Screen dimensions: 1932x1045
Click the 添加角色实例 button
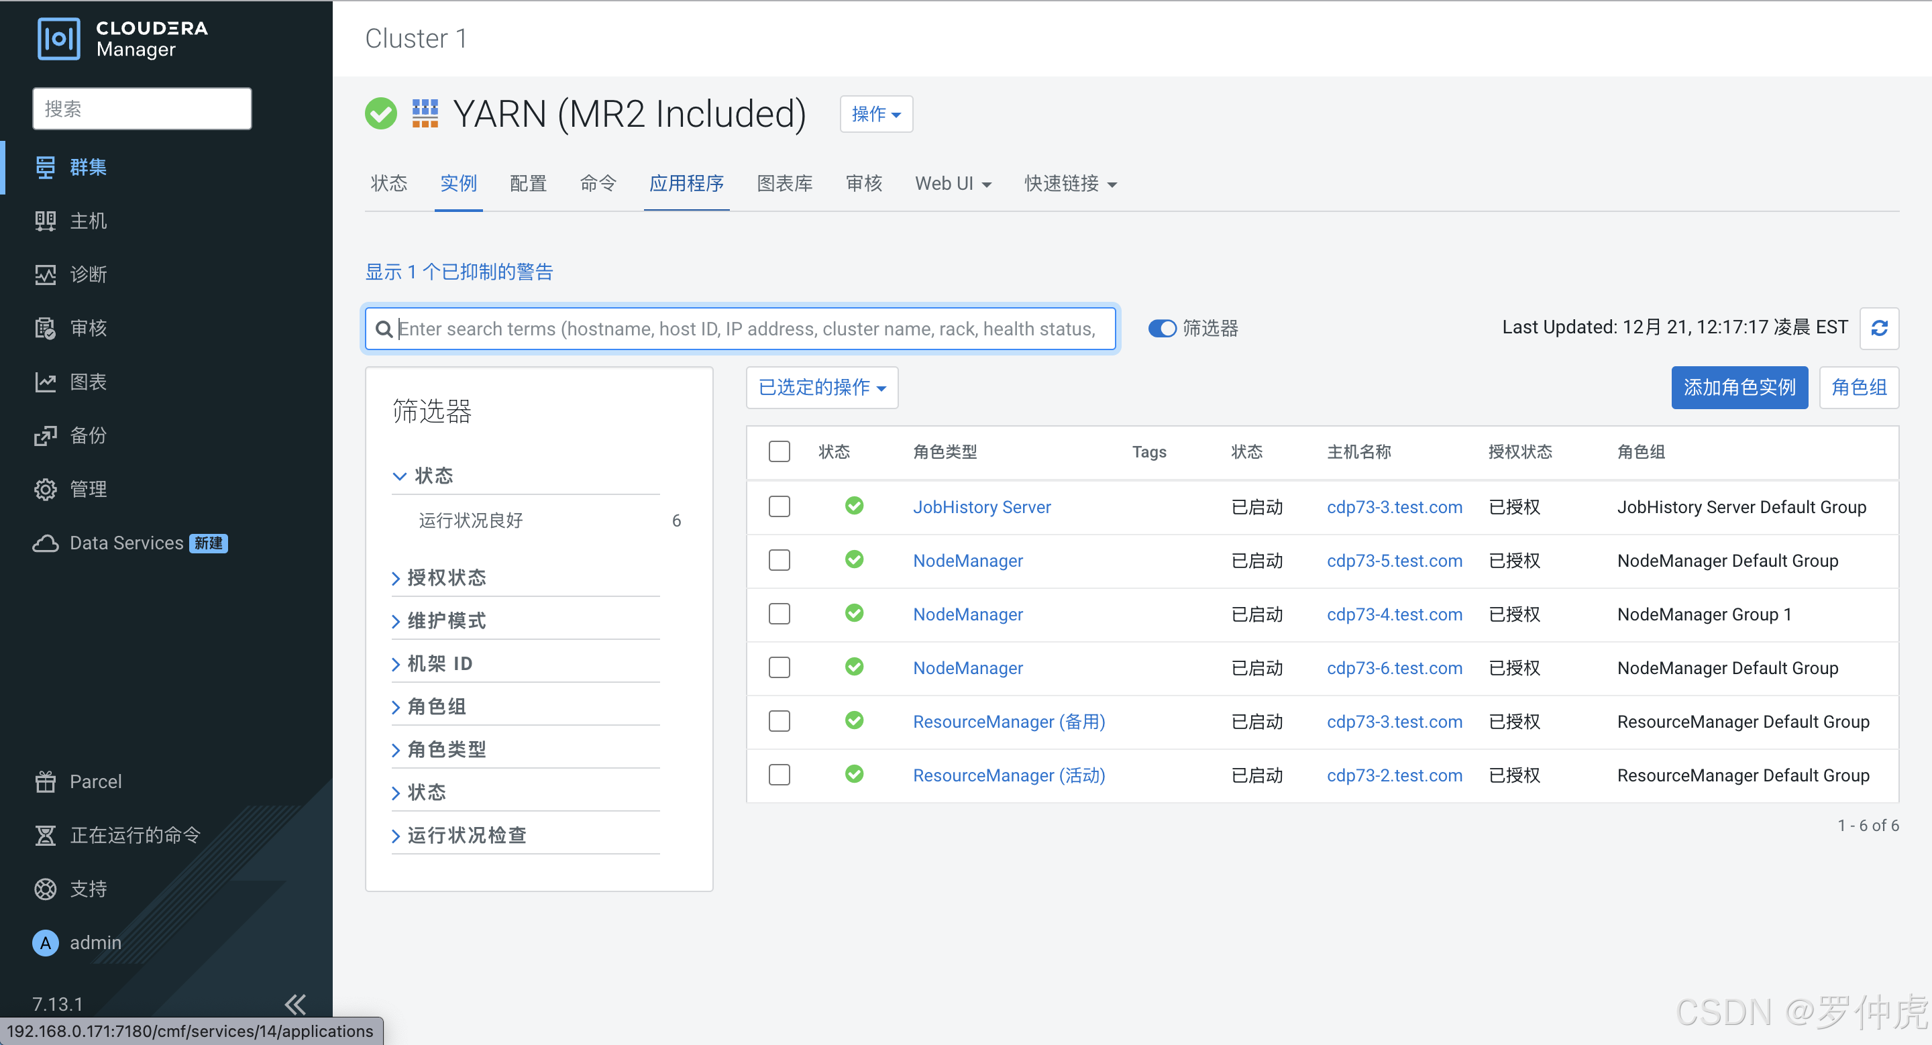point(1739,387)
